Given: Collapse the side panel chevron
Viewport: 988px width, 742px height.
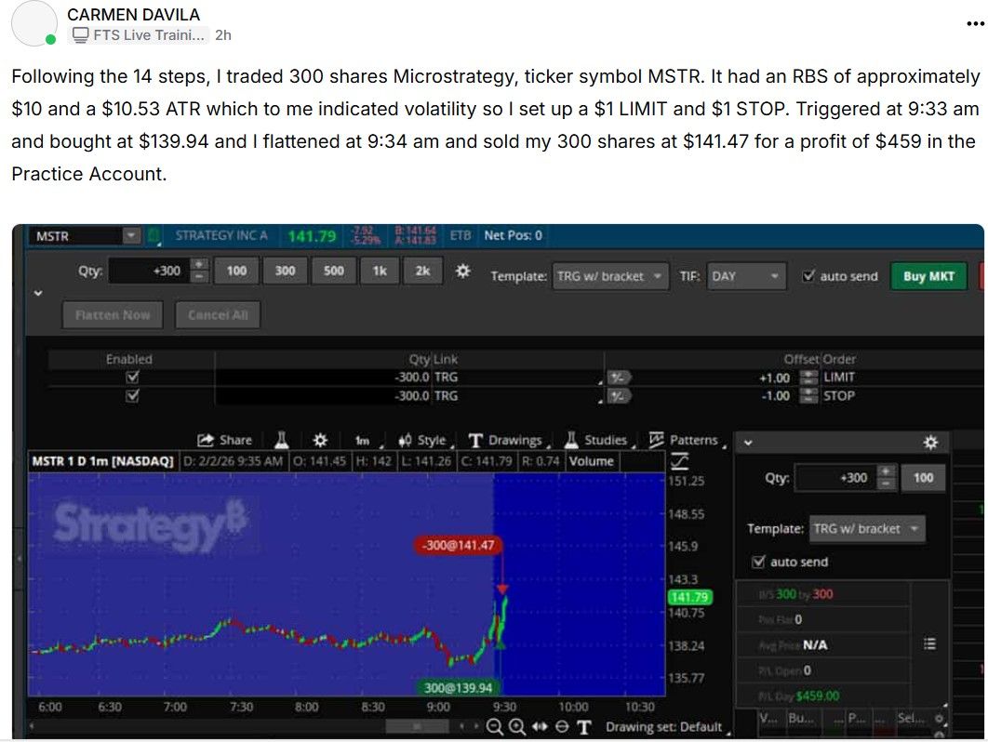Looking at the screenshot, I should click(748, 443).
